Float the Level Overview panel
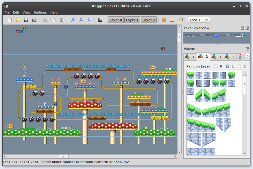The width and height of the screenshot is (253, 169). point(243,28)
